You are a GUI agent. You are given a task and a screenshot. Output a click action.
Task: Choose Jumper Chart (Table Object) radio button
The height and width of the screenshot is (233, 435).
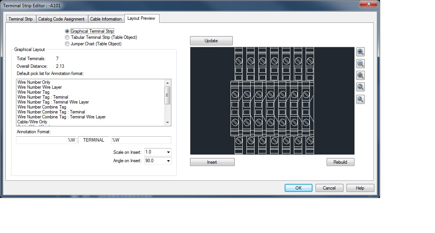(x=67, y=44)
